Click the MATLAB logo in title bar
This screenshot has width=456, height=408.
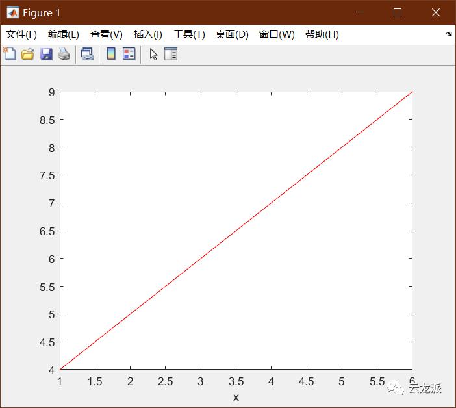tap(13, 12)
